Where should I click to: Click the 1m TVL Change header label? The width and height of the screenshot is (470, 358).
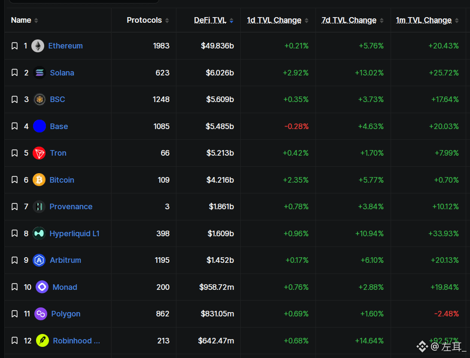pyautogui.click(x=424, y=20)
